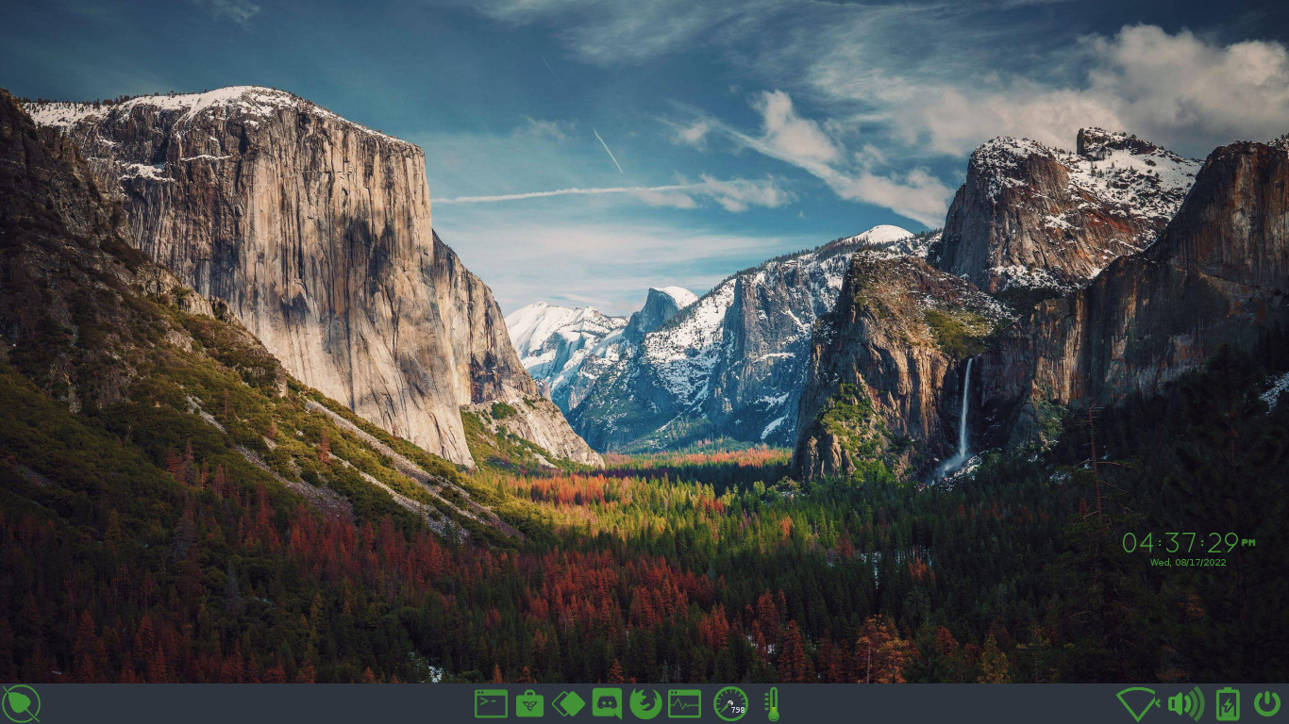Click the date Wed, 08/17/2022
The width and height of the screenshot is (1289, 724).
[x=1189, y=562]
